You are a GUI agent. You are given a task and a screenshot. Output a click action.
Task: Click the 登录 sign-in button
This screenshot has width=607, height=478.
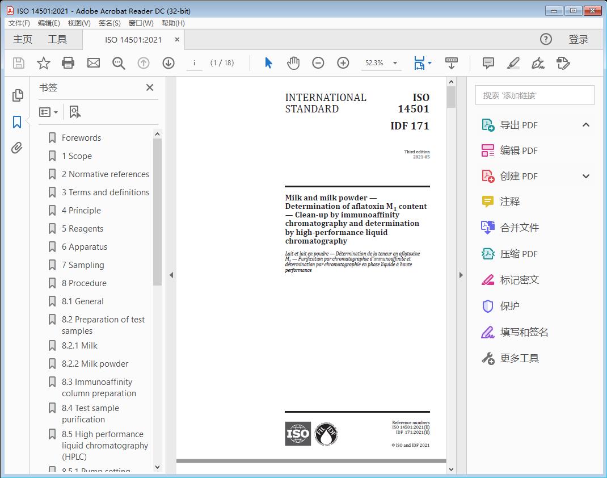coord(578,39)
